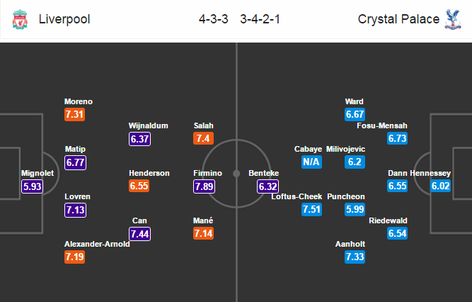472x302 pixels.
Task: Click Mané's 7.14 rating box
Action: tap(204, 233)
